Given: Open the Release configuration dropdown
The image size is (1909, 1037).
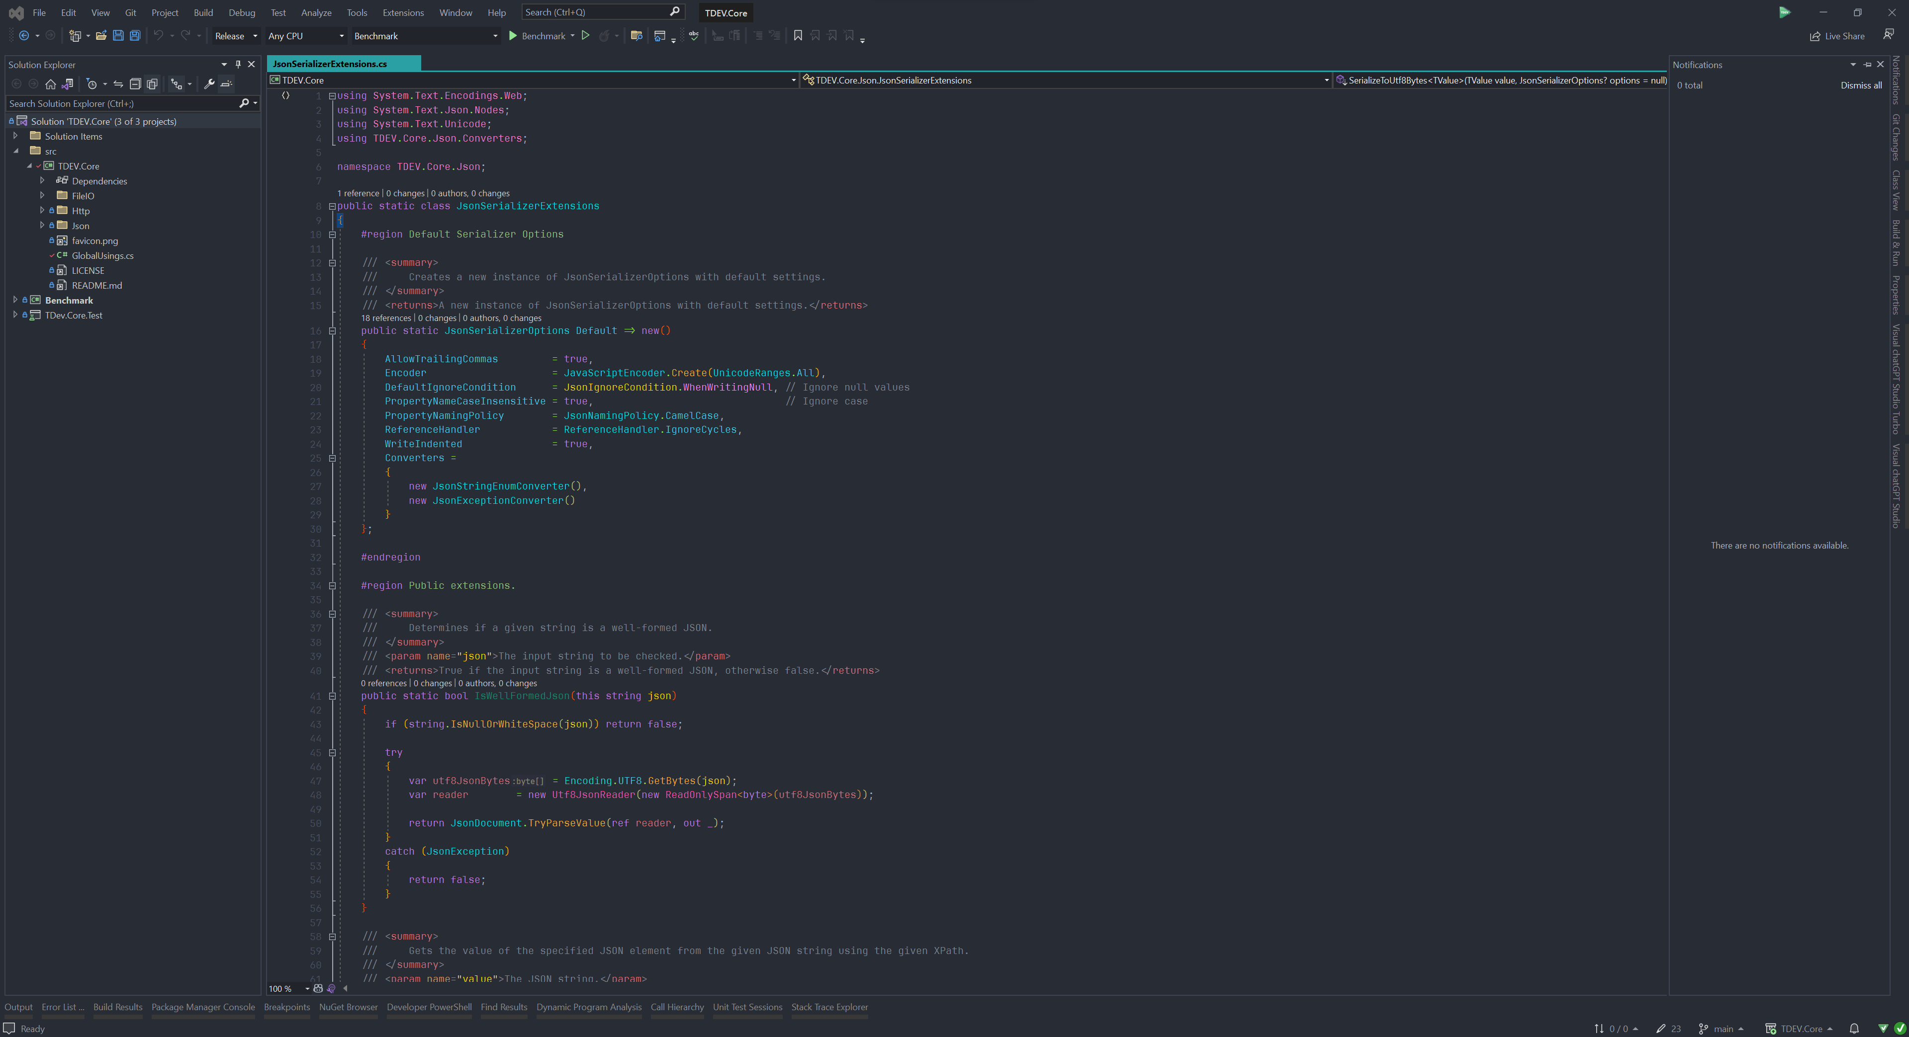Looking at the screenshot, I should click(236, 36).
